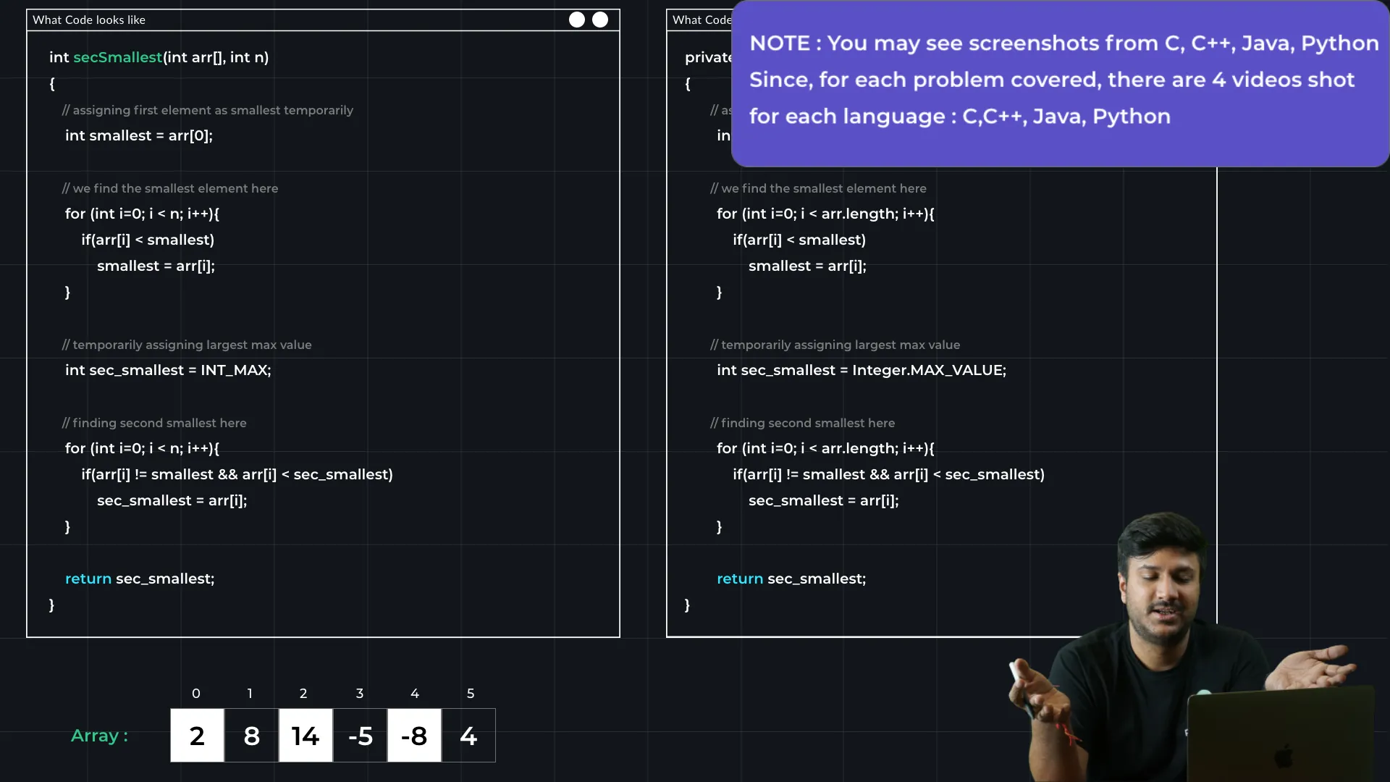Click the right white circle in the title bar
The image size is (1390, 782).
pyautogui.click(x=600, y=20)
